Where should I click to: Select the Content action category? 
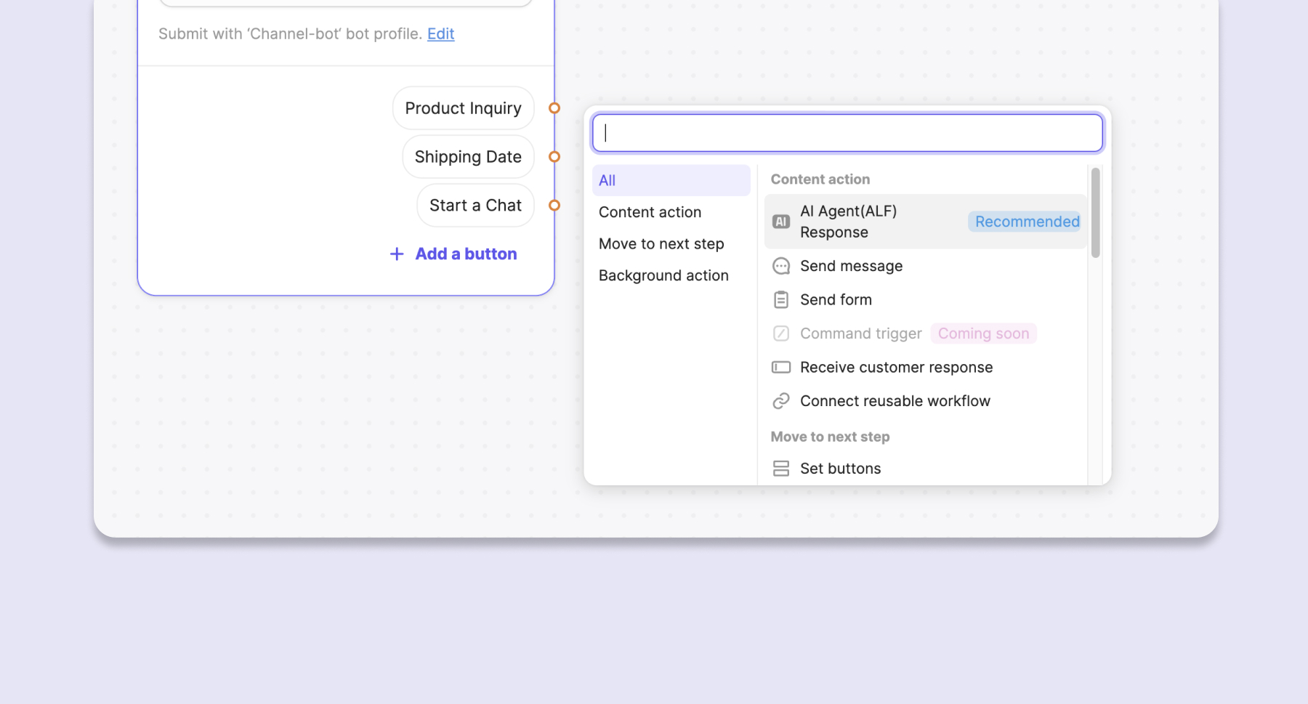pos(650,212)
